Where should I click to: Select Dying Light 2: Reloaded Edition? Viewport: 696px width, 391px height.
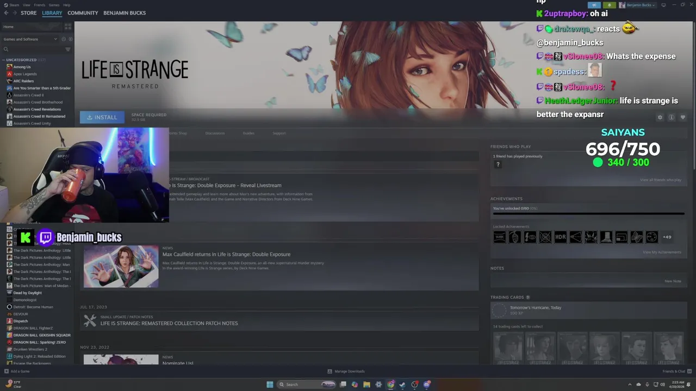[39, 356]
